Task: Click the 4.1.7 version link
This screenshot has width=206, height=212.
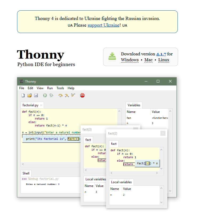Action: click(161, 54)
